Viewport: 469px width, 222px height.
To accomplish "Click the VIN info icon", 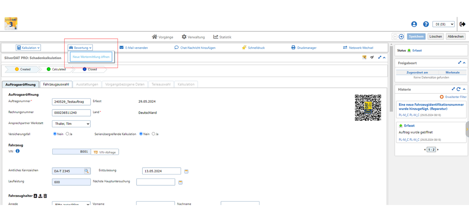I will [x=17, y=151].
